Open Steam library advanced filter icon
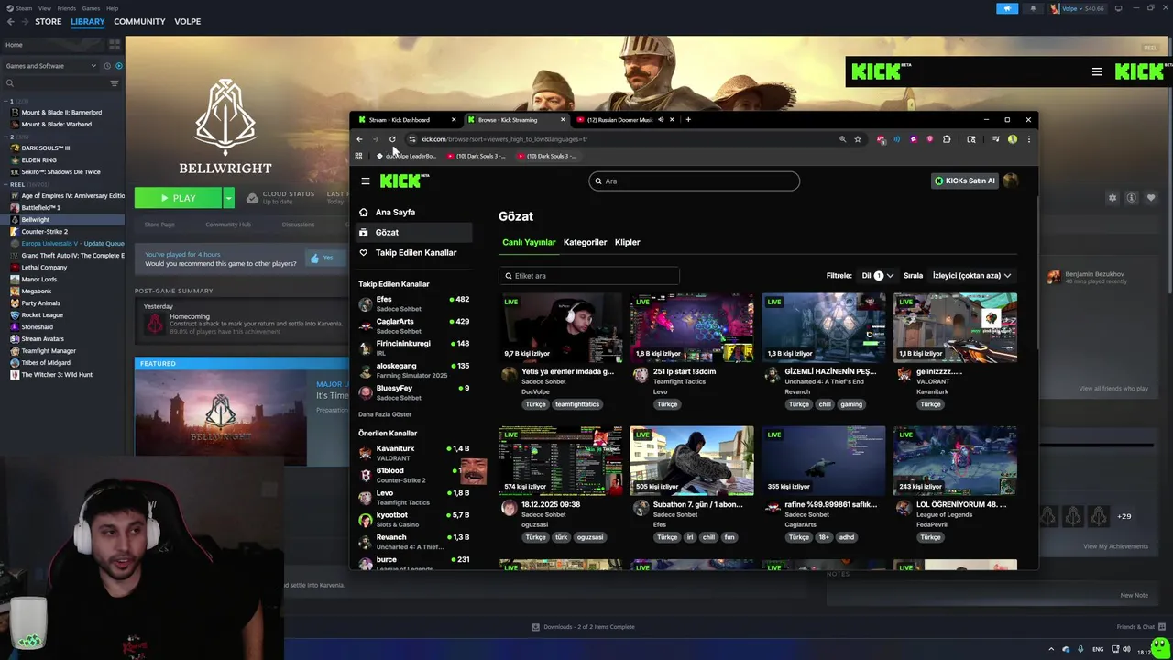The image size is (1173, 660). (x=115, y=83)
